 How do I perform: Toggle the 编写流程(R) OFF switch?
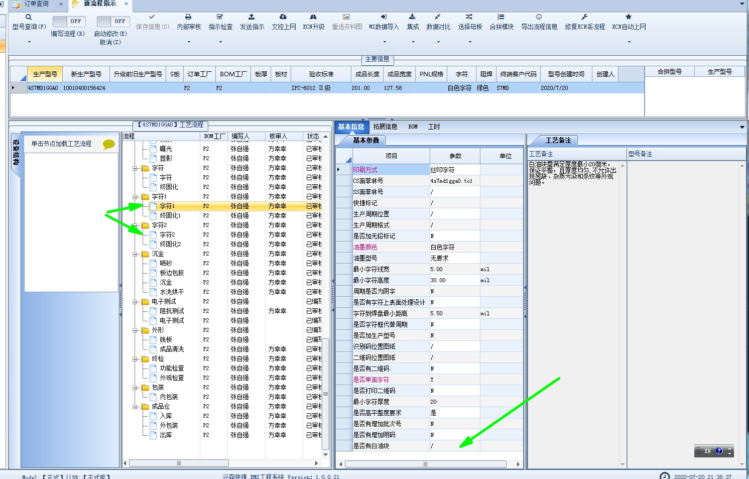point(69,21)
